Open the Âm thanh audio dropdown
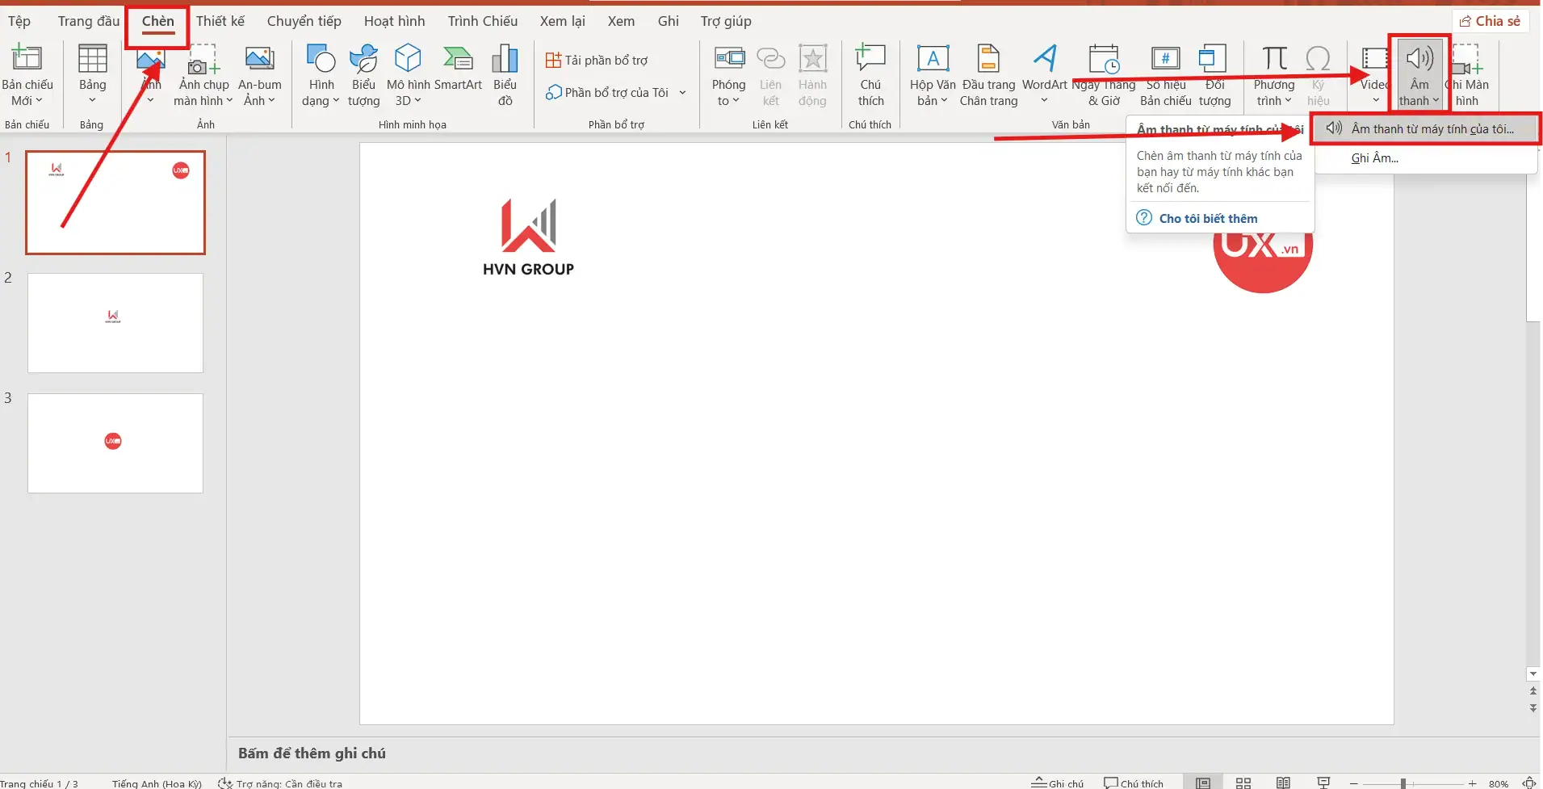This screenshot has width=1543, height=789. click(x=1419, y=76)
